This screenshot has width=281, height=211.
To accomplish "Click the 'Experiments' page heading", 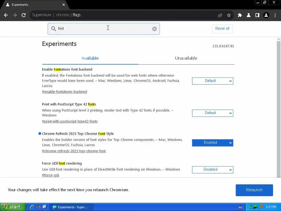I will click(x=59, y=44).
